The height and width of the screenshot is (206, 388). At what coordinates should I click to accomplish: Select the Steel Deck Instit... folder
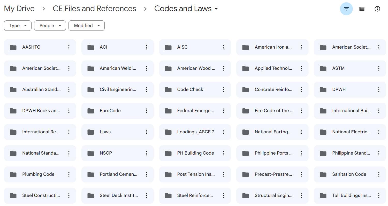(x=118, y=195)
